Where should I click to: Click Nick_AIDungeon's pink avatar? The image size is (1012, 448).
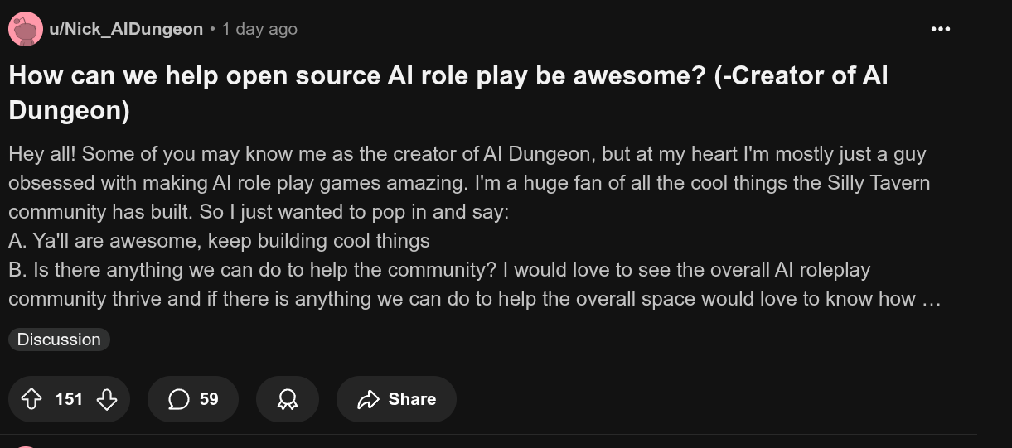(x=26, y=30)
